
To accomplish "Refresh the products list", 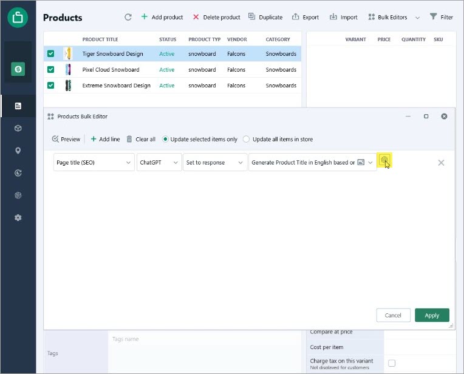I will (x=128, y=17).
